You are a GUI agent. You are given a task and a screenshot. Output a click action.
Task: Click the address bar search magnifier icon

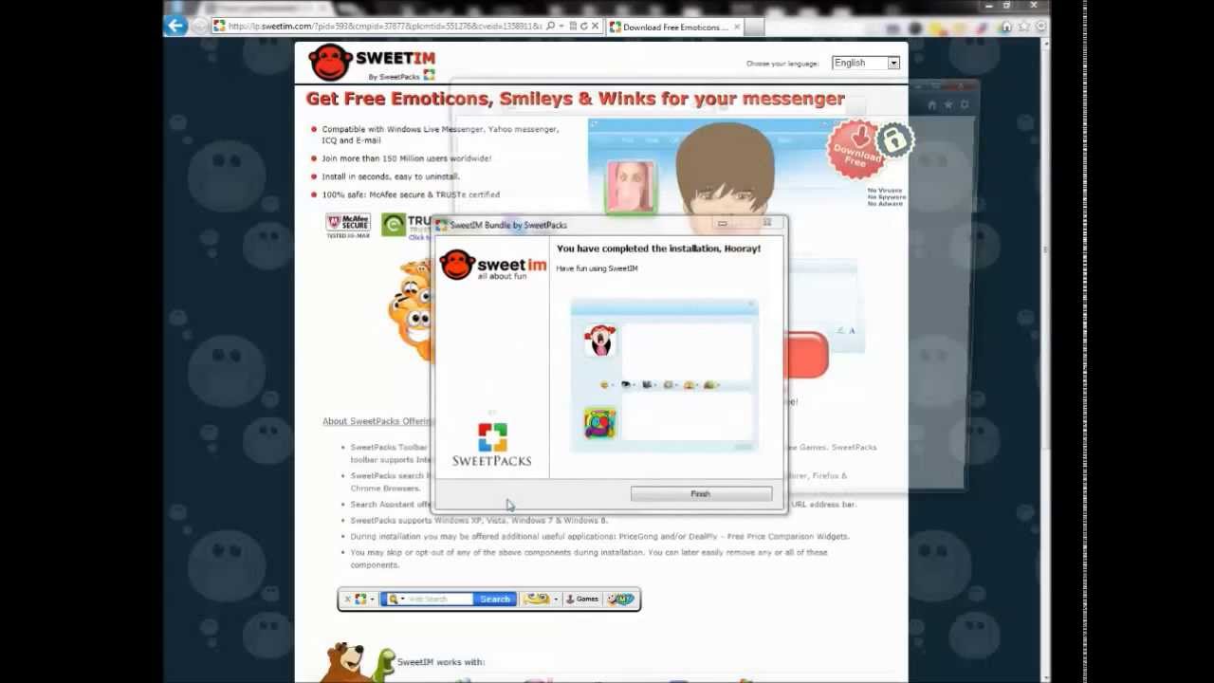(550, 27)
